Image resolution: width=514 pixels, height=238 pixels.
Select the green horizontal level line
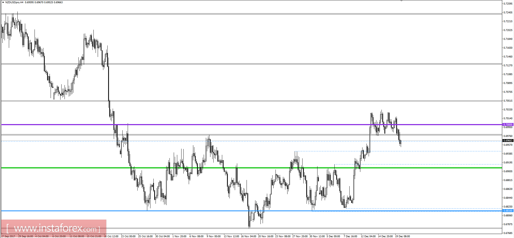[252, 168]
